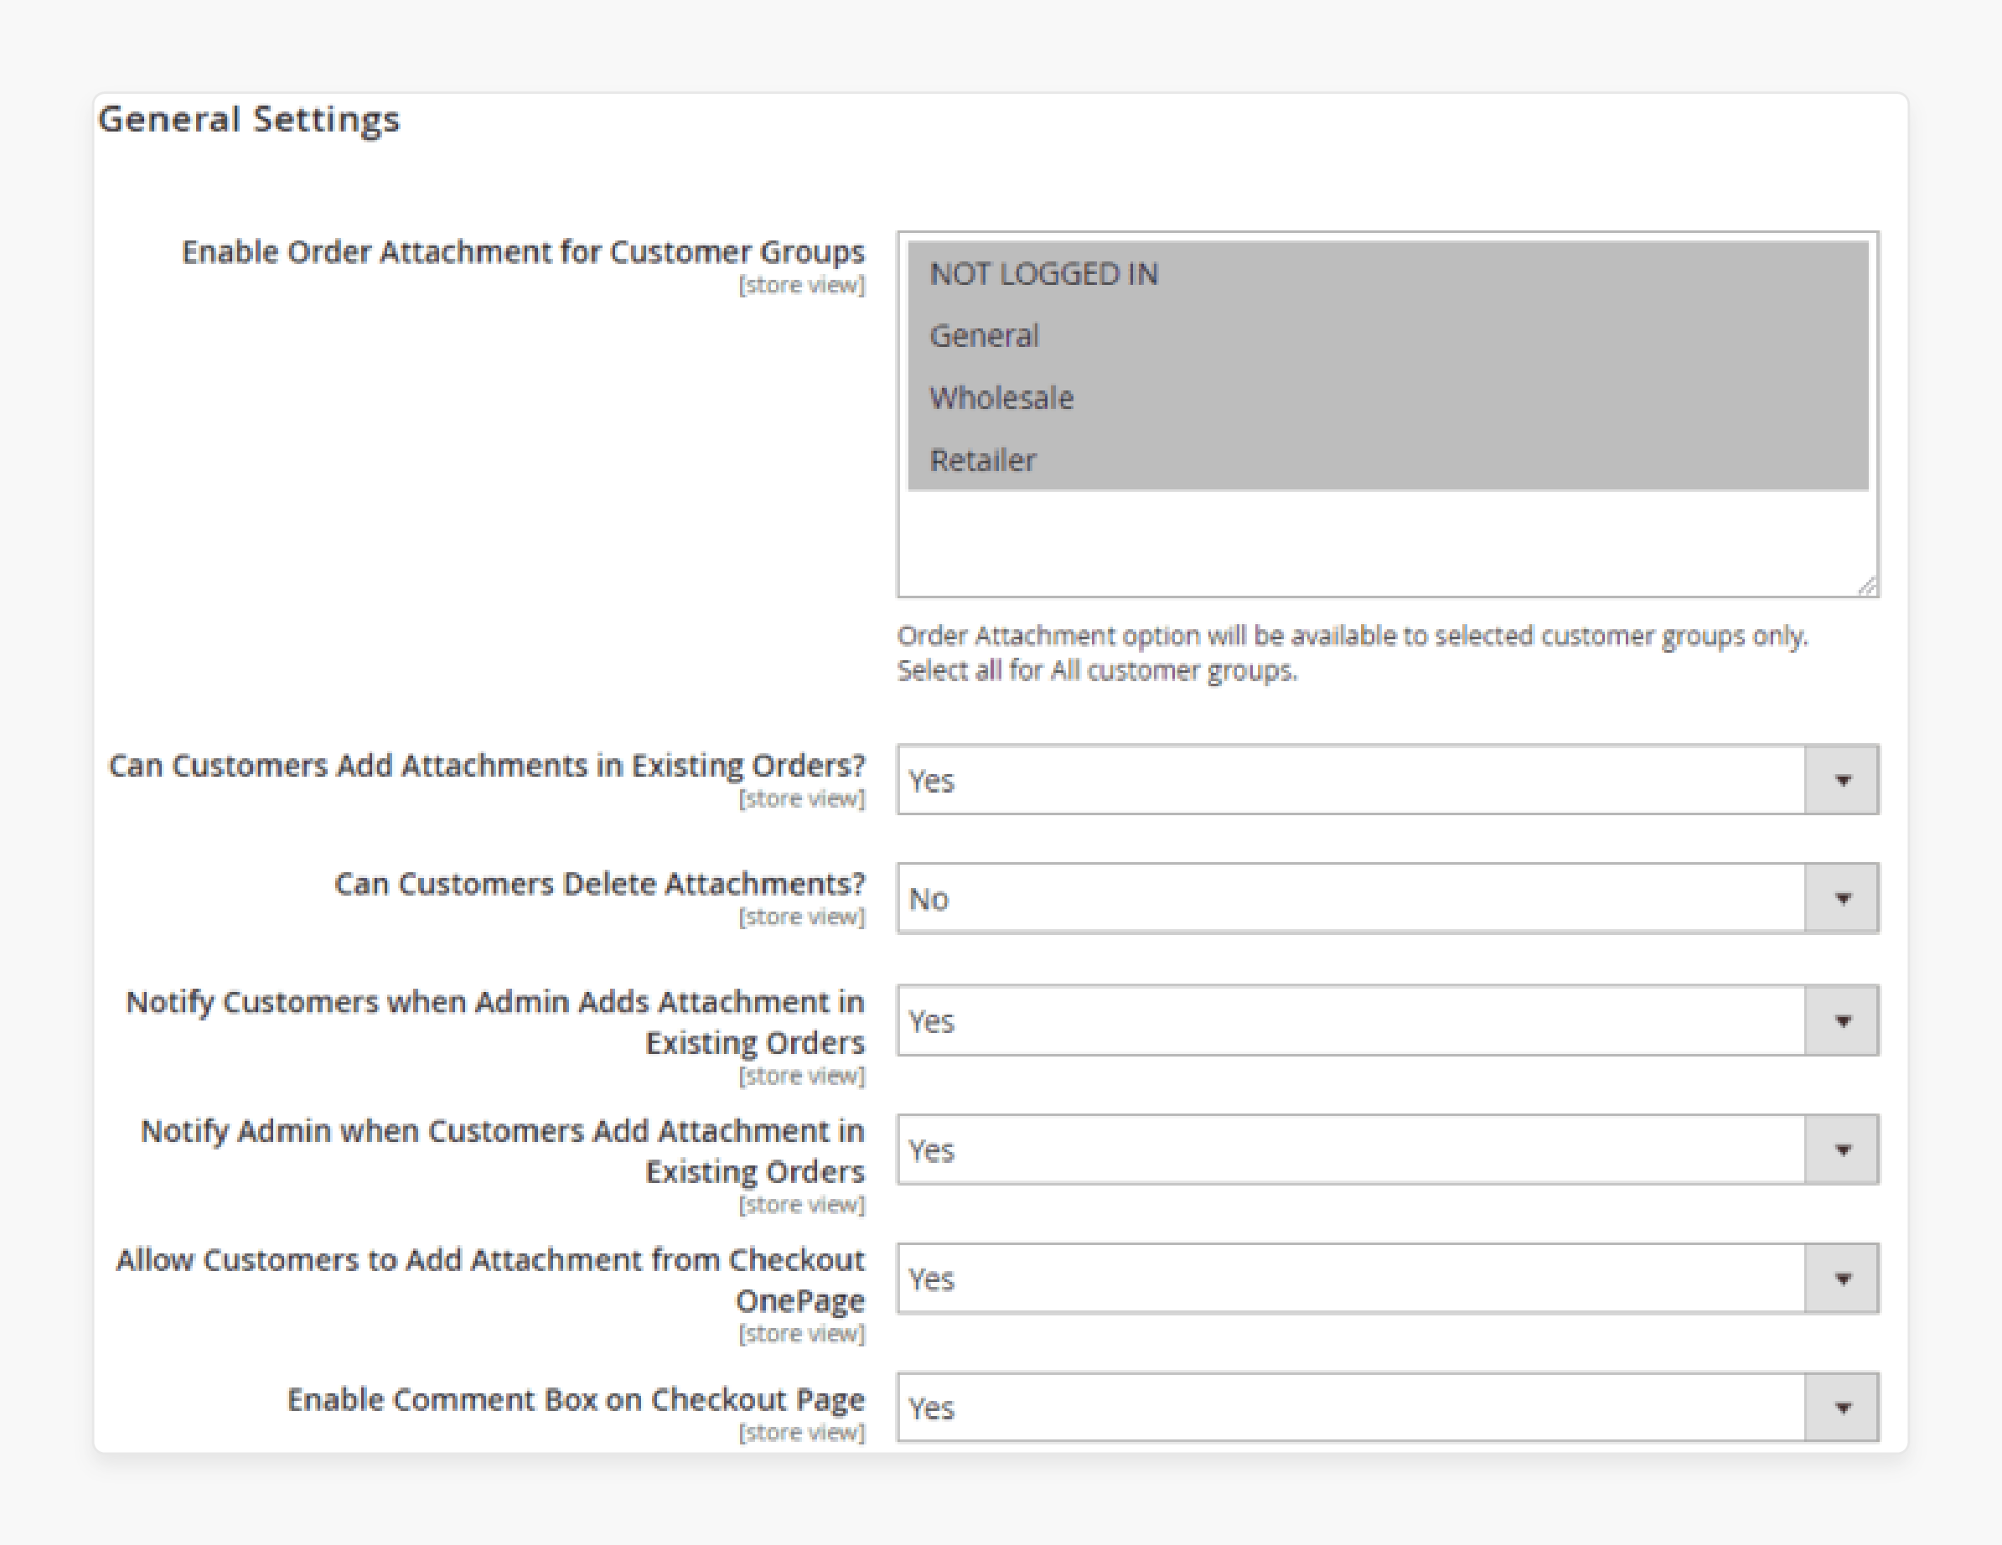Click blank area inside customer groups listbox
2002x1545 pixels.
1387,542
